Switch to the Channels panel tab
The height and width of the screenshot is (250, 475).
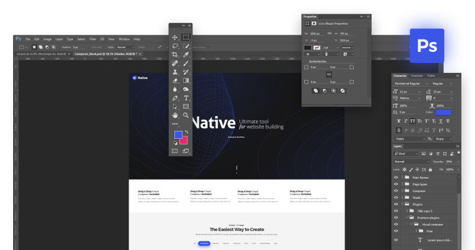coord(417,75)
